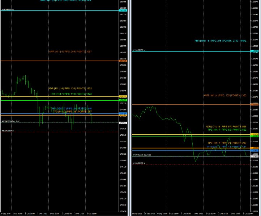261x216 pixels.
Task: Click the '5 Oct 02:00' label on right time axis
Action: click(x=248, y=214)
